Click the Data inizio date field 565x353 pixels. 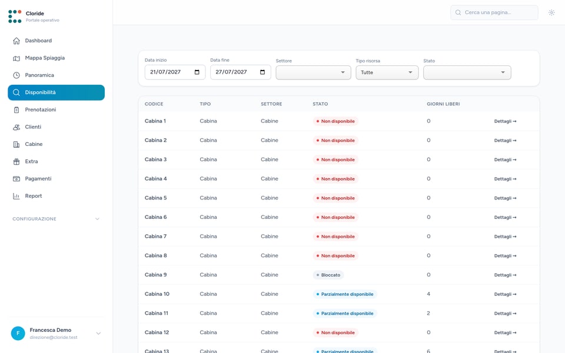tap(175, 72)
